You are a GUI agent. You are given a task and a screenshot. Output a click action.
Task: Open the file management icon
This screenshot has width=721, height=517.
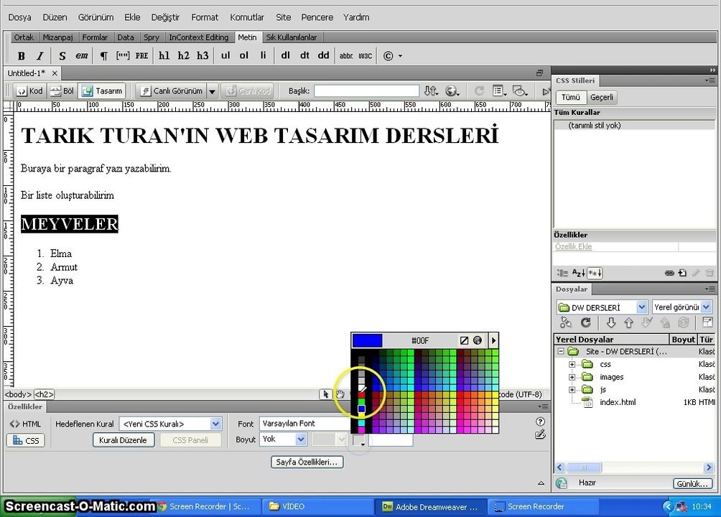click(x=431, y=91)
